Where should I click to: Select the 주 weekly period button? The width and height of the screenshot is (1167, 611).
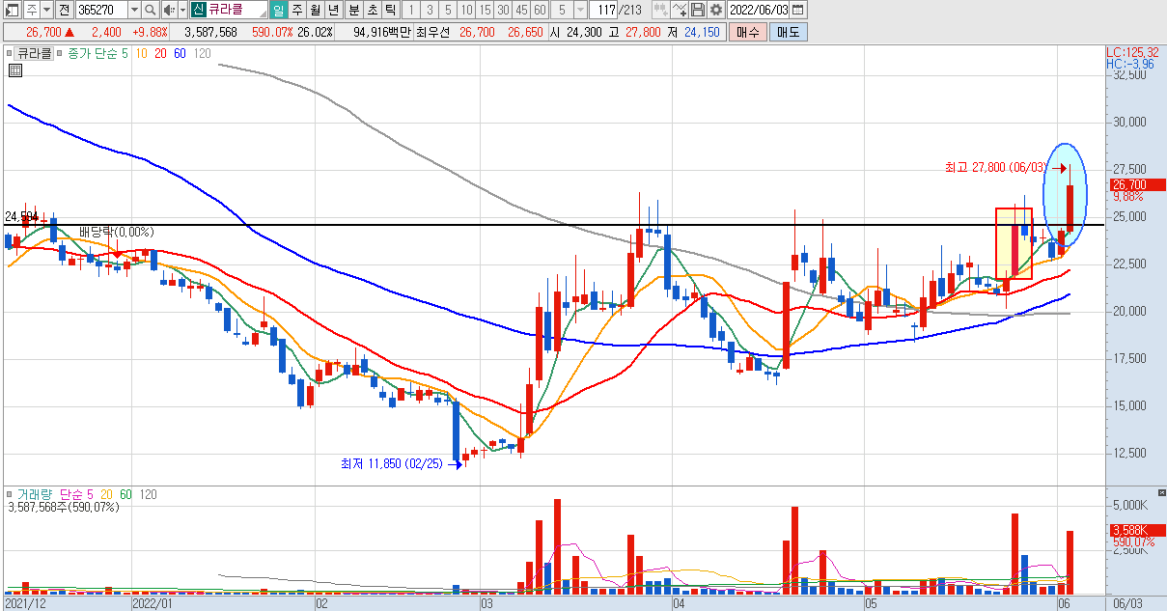(296, 10)
